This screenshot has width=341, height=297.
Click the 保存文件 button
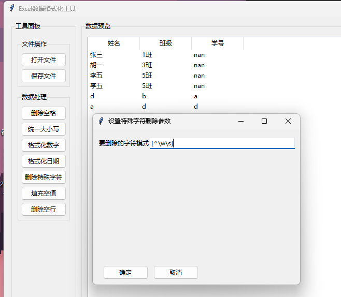click(44, 76)
